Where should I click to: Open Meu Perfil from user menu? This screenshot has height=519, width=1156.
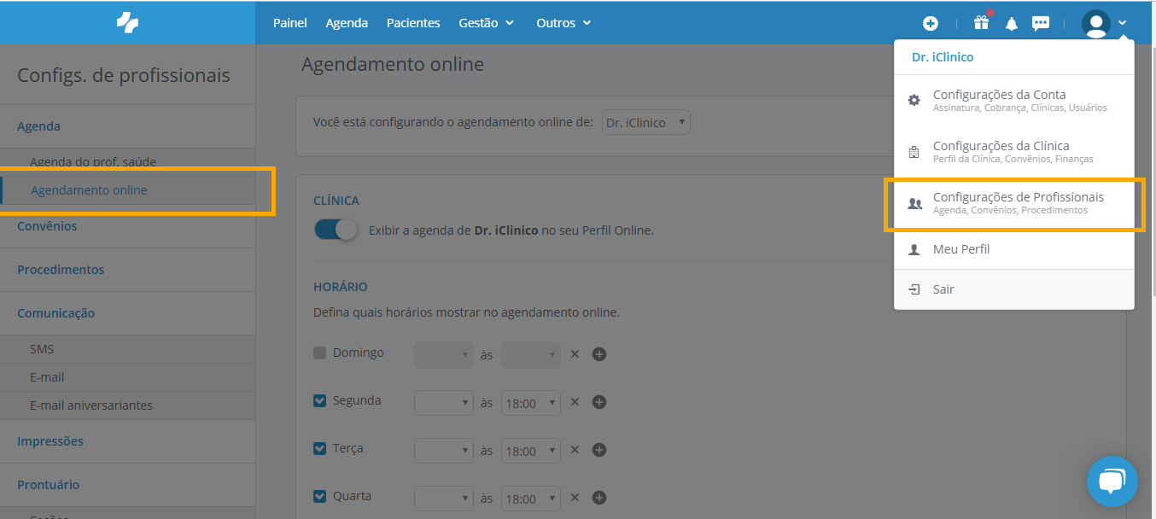pos(1014,249)
